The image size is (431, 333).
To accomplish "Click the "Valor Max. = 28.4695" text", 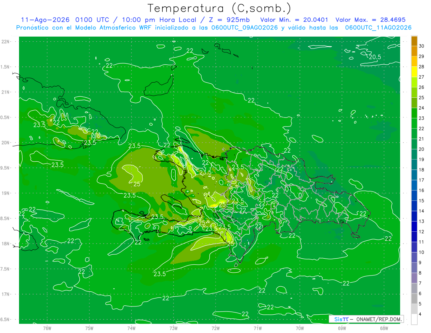I will [370, 20].
